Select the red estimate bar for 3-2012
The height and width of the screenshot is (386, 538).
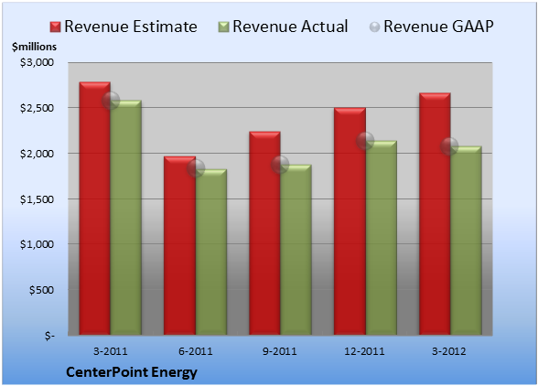pyautogui.click(x=435, y=214)
